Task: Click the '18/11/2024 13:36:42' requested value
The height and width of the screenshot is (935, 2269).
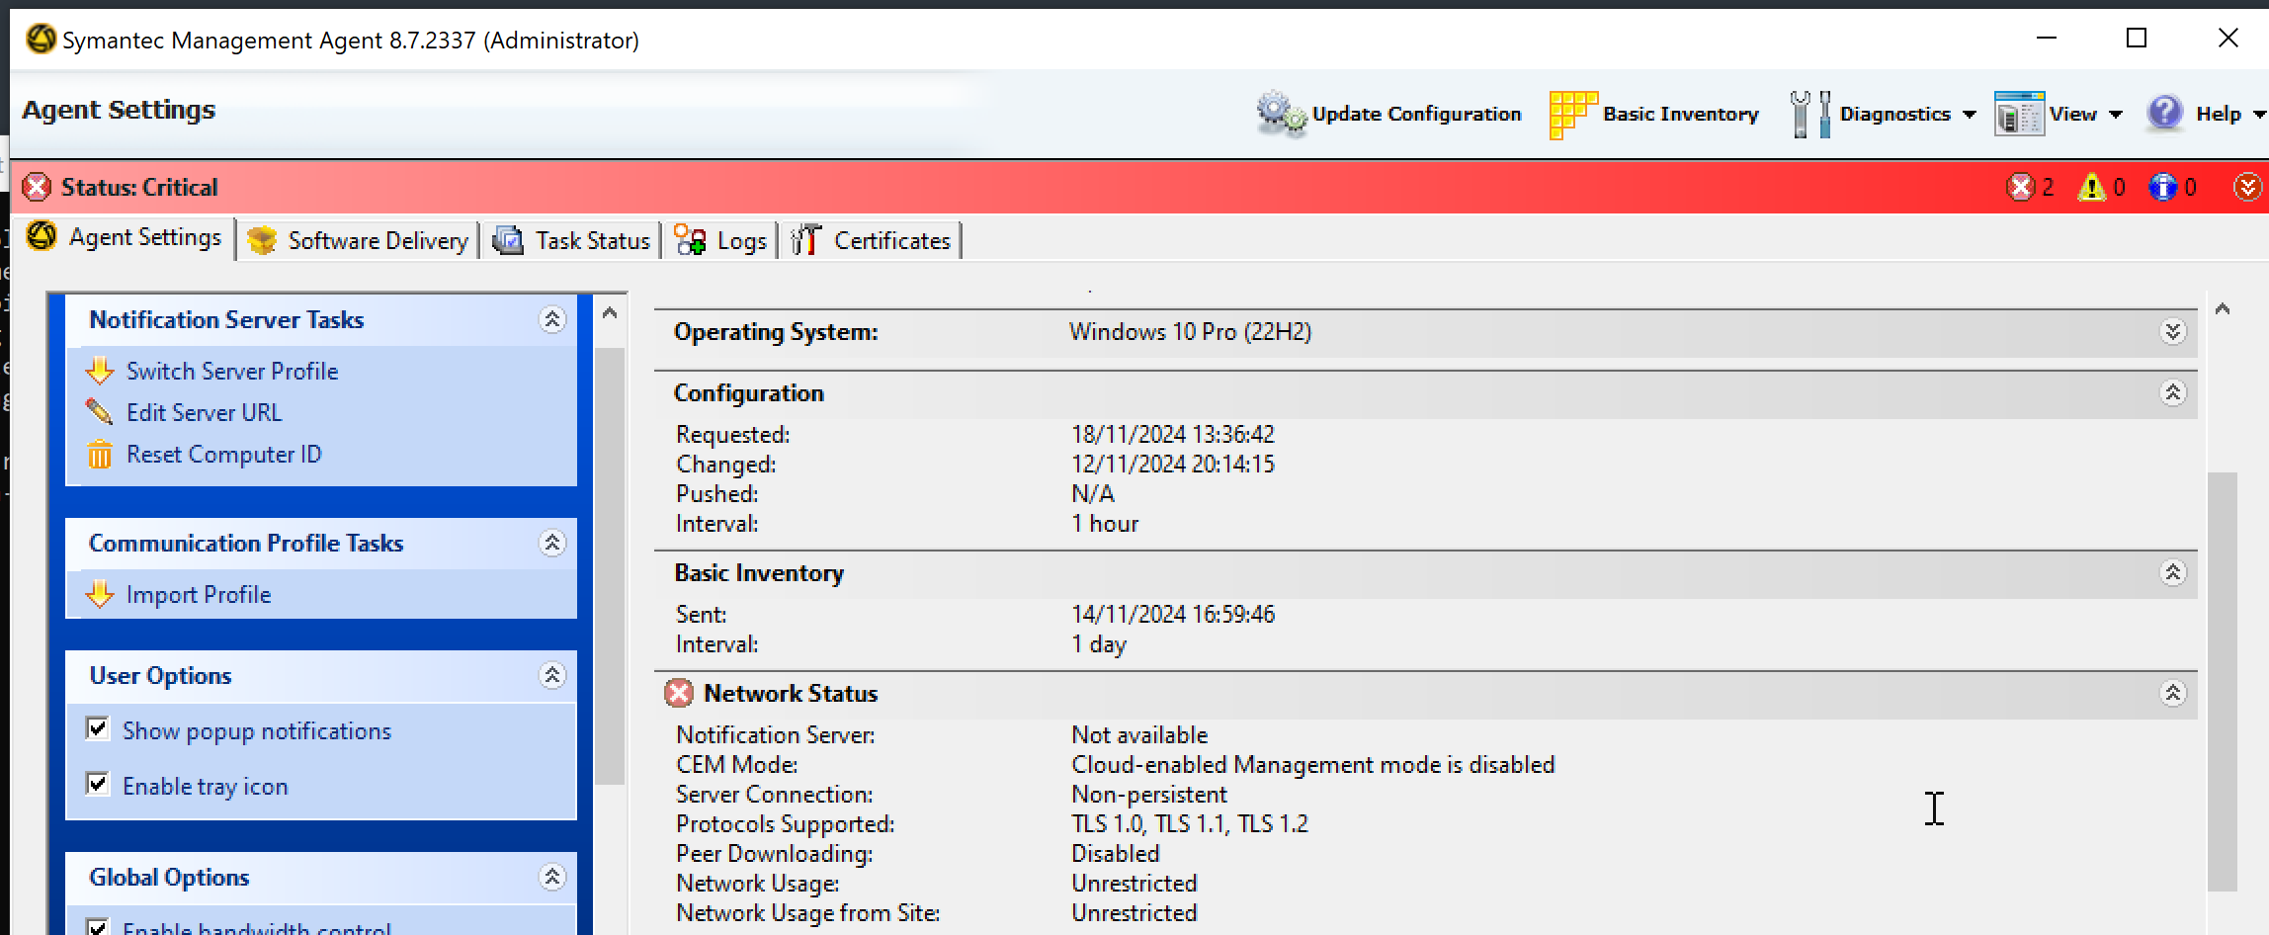Action: pyautogui.click(x=1173, y=434)
